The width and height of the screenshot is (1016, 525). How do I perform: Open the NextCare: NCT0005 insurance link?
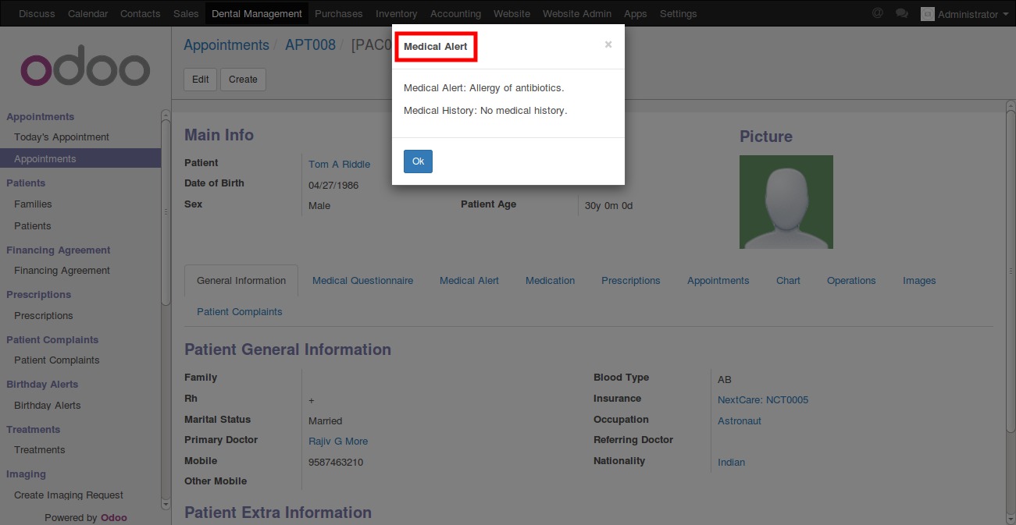coord(763,400)
